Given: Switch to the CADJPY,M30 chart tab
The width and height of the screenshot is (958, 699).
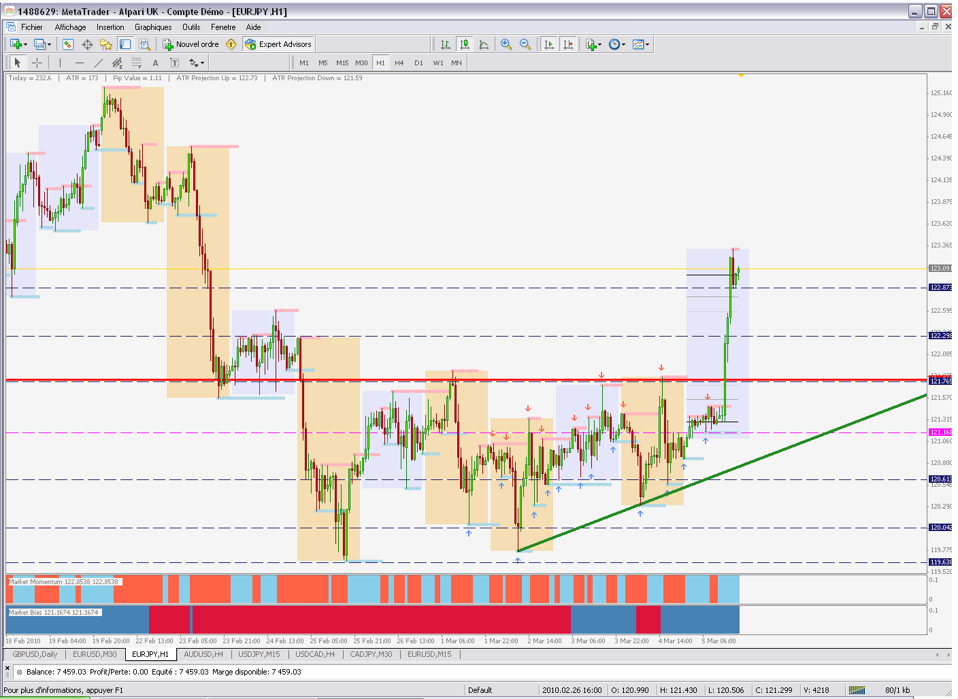Looking at the screenshot, I should [371, 654].
